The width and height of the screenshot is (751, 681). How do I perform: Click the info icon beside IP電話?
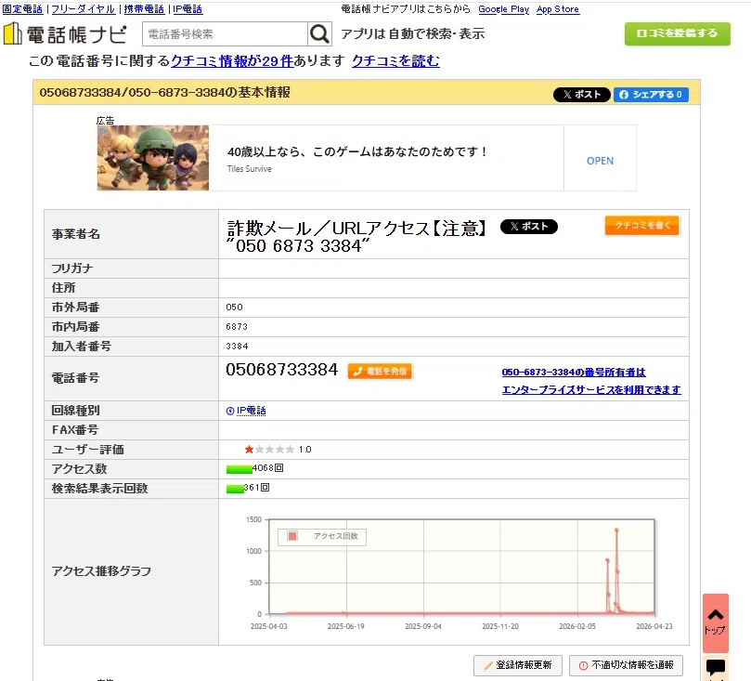coord(230,411)
